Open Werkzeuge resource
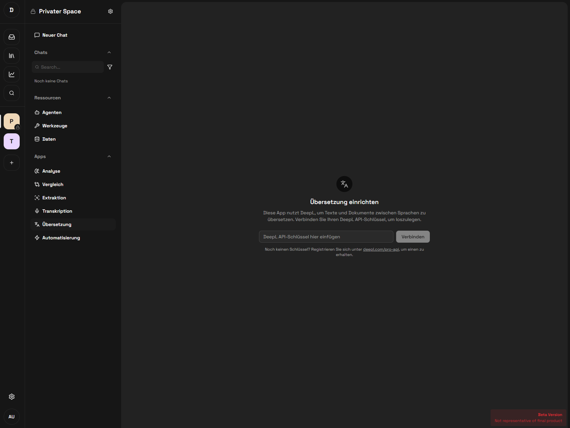The width and height of the screenshot is (570, 428). point(73,126)
